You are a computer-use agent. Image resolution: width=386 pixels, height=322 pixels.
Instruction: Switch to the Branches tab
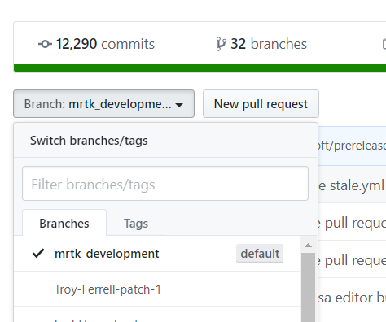click(64, 224)
